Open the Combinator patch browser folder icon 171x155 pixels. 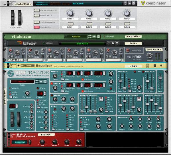pyautogui.click(x=129, y=3)
